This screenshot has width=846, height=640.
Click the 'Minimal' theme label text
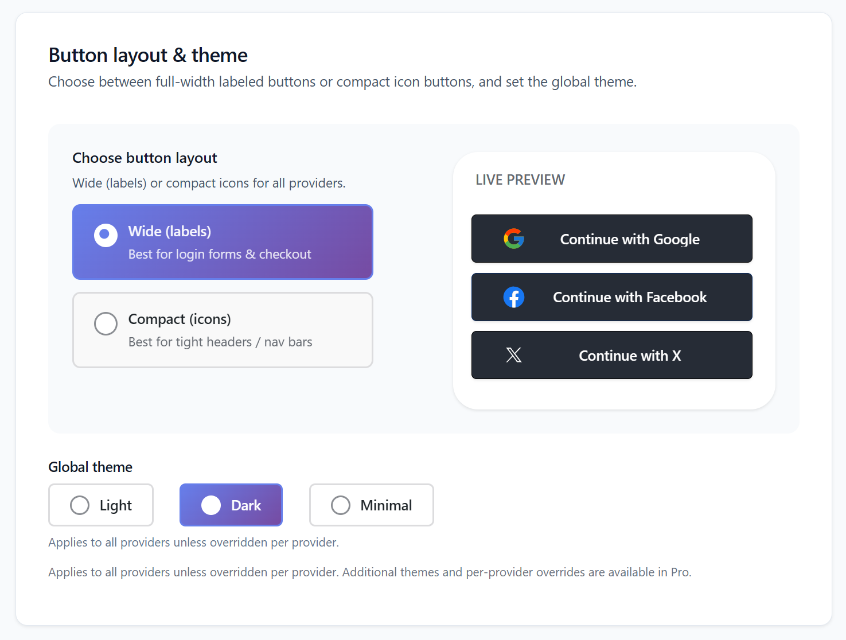tap(386, 505)
